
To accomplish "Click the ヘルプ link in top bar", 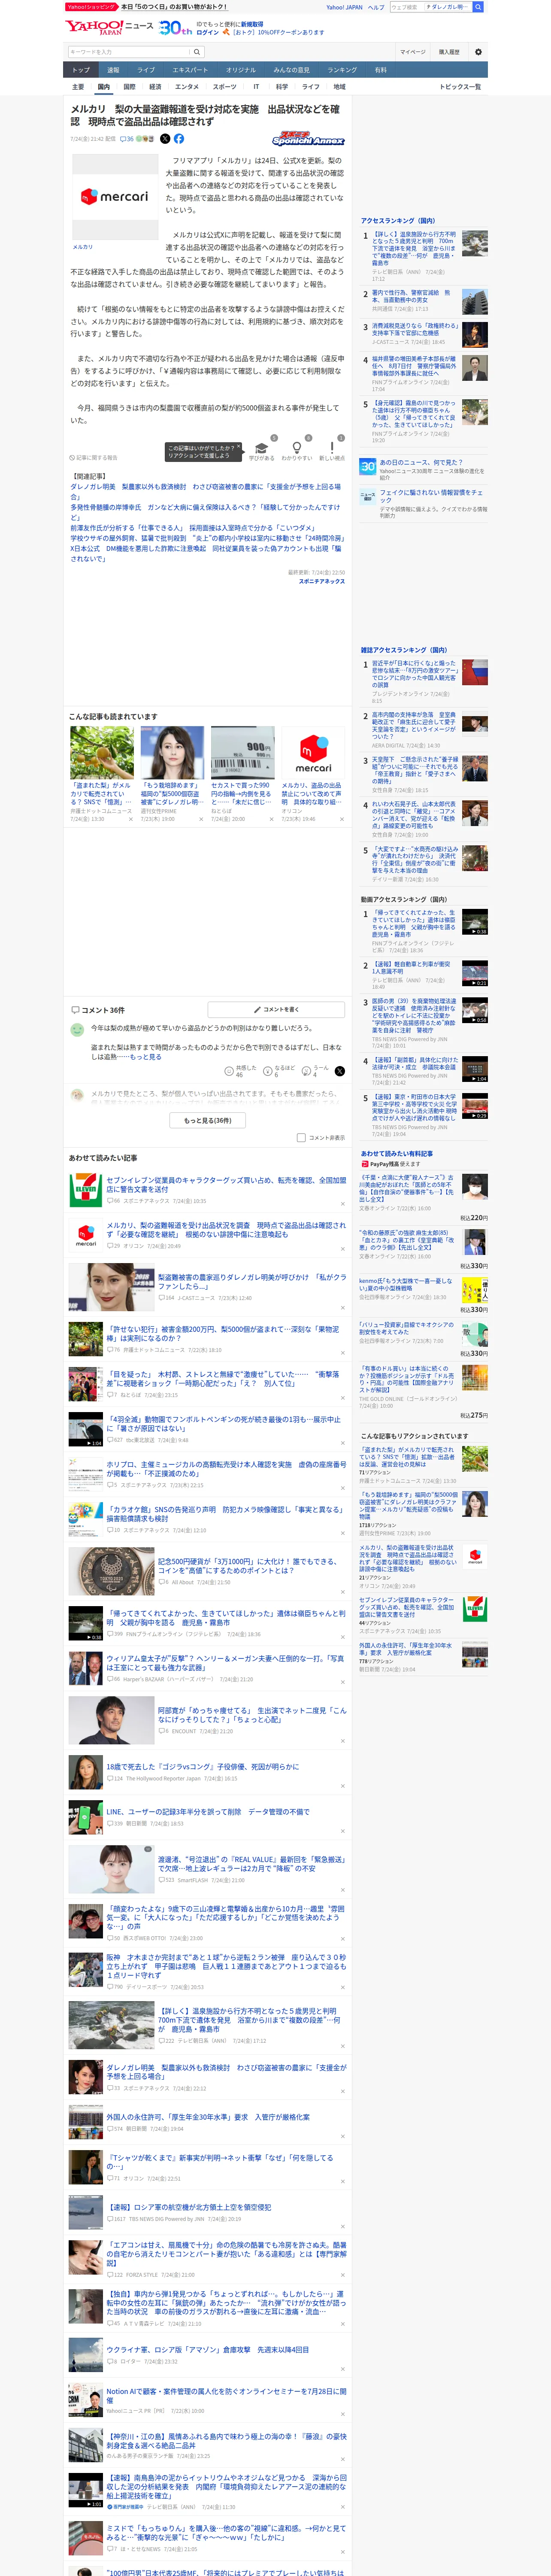I will (375, 7).
